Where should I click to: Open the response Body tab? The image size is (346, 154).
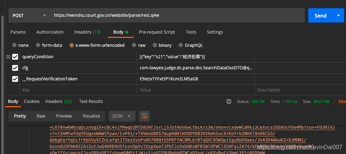click(13, 101)
